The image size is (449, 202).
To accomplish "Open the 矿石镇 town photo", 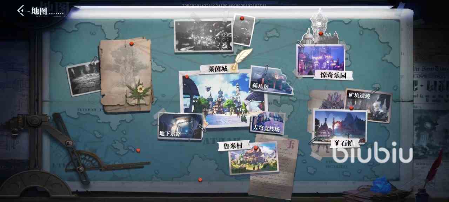I will [x=340, y=126].
